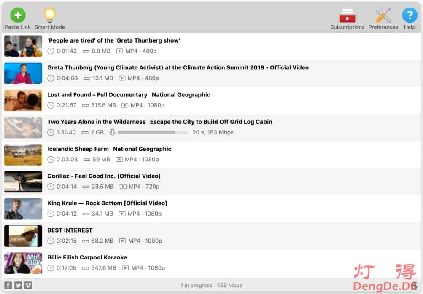Select the Gorillaz - Feel Good Inc. video row

click(x=211, y=182)
